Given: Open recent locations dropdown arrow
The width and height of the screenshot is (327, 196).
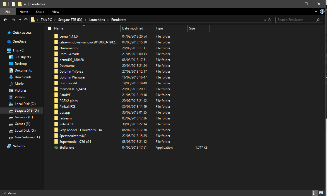Looking at the screenshot, I should (x=20, y=20).
